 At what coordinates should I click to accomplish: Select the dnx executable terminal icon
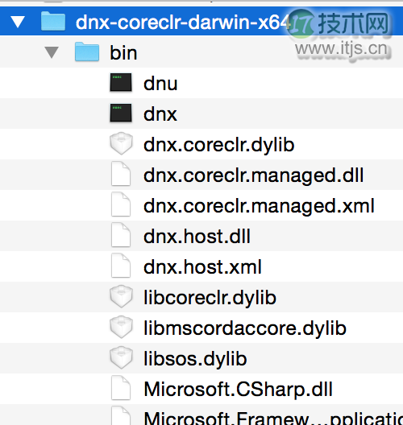121,113
